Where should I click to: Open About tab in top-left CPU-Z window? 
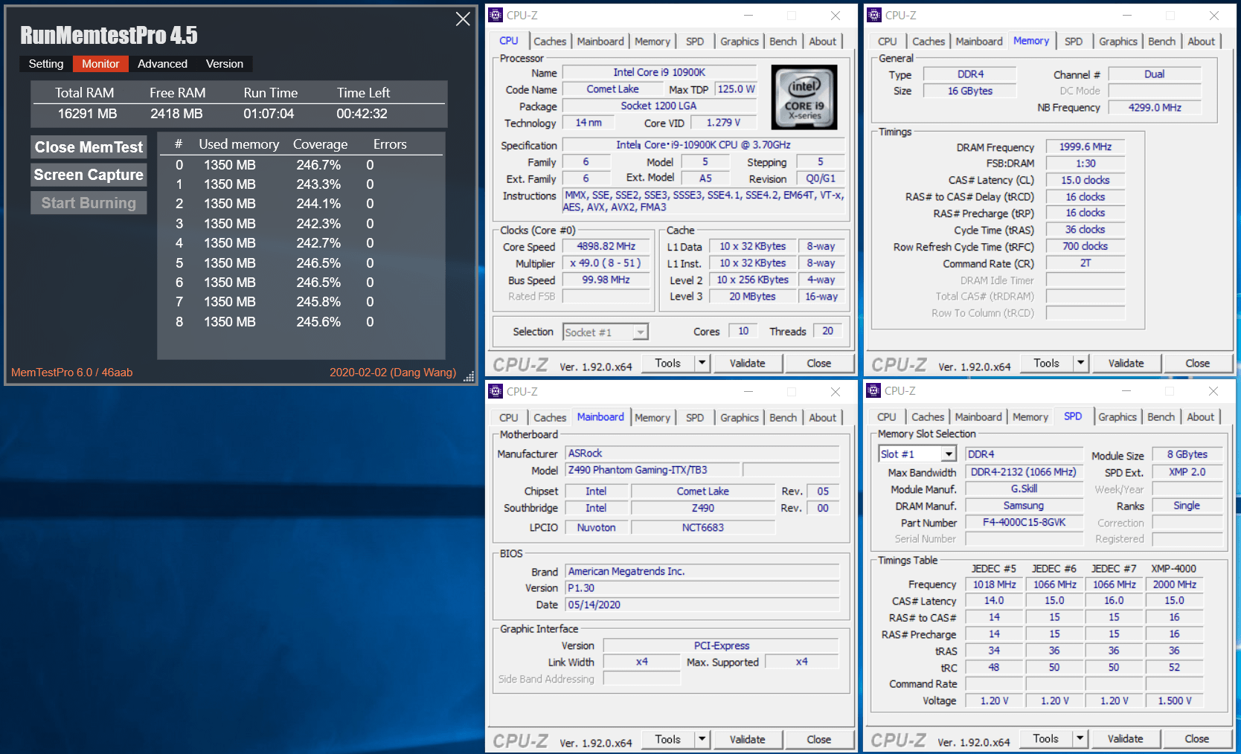pyautogui.click(x=823, y=42)
